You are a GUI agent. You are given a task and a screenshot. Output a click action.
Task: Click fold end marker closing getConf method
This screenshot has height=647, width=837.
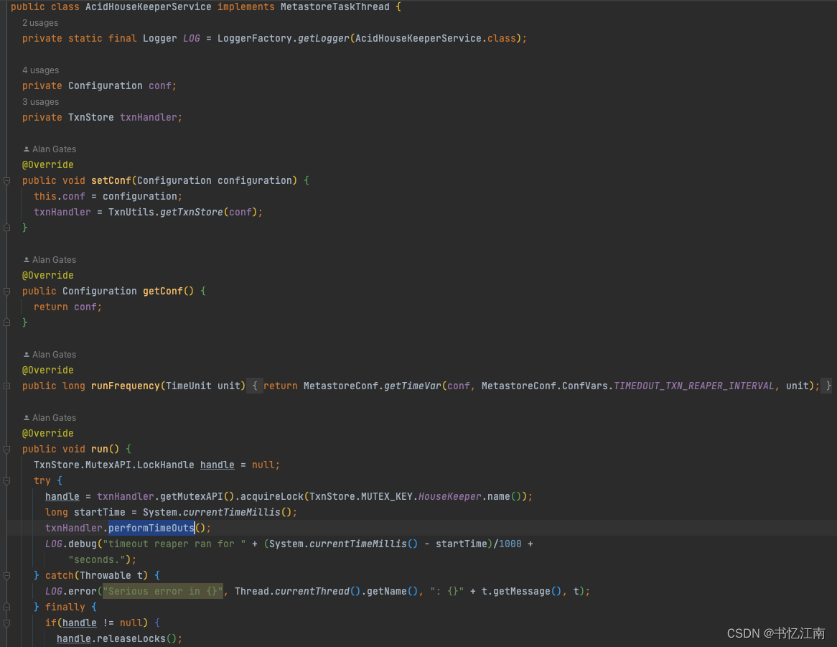coord(7,322)
